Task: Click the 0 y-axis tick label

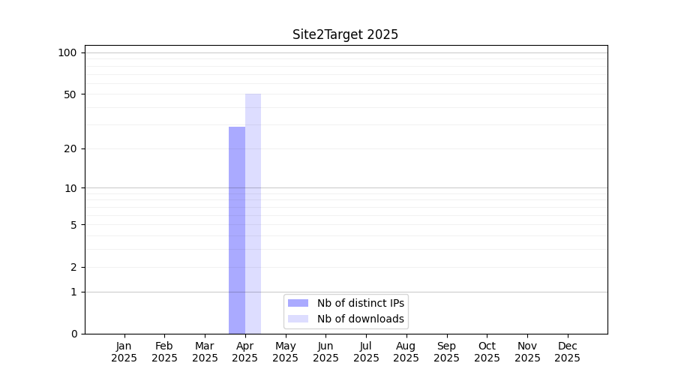Action: [73, 334]
